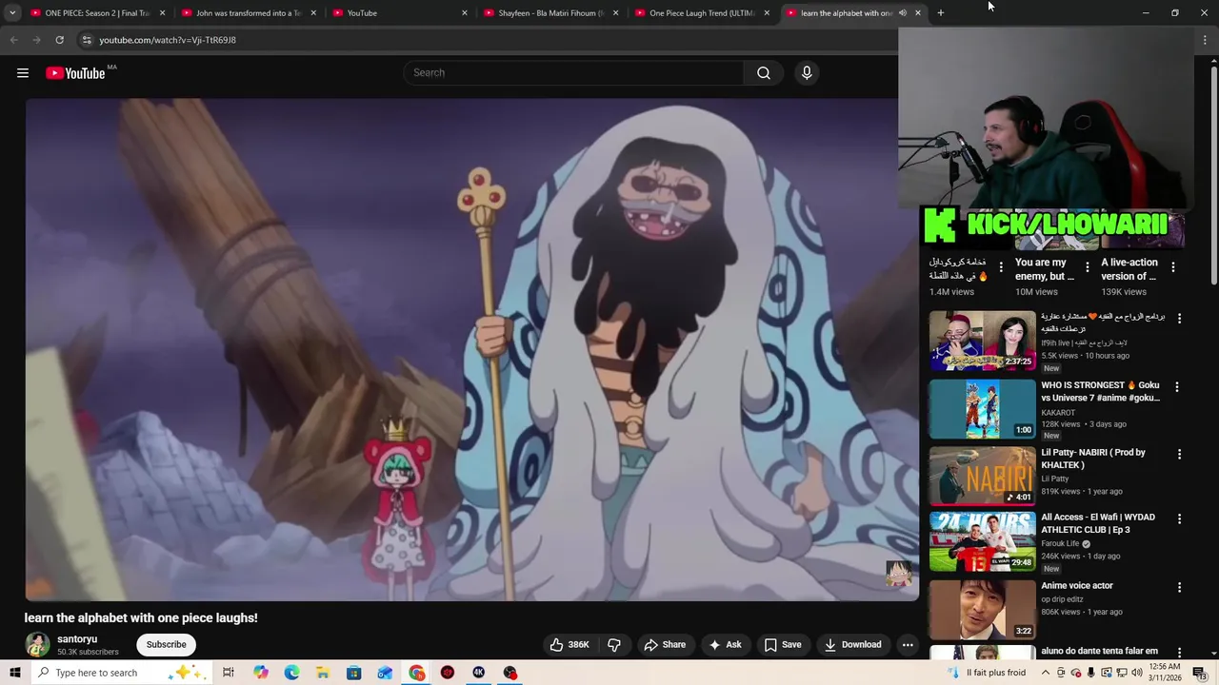This screenshot has height=685, width=1219.
Task: Open Goku vs Universe 7 video thumbnail
Action: tap(982, 409)
